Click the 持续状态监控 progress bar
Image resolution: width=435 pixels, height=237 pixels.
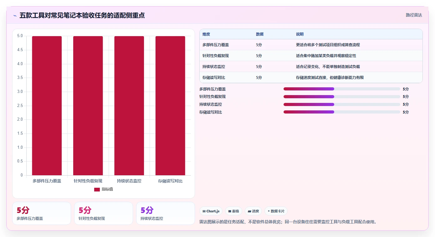pos(342,104)
